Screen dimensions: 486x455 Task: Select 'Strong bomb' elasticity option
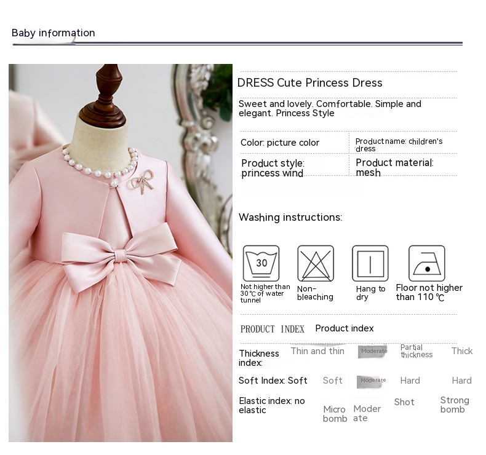coord(455,405)
